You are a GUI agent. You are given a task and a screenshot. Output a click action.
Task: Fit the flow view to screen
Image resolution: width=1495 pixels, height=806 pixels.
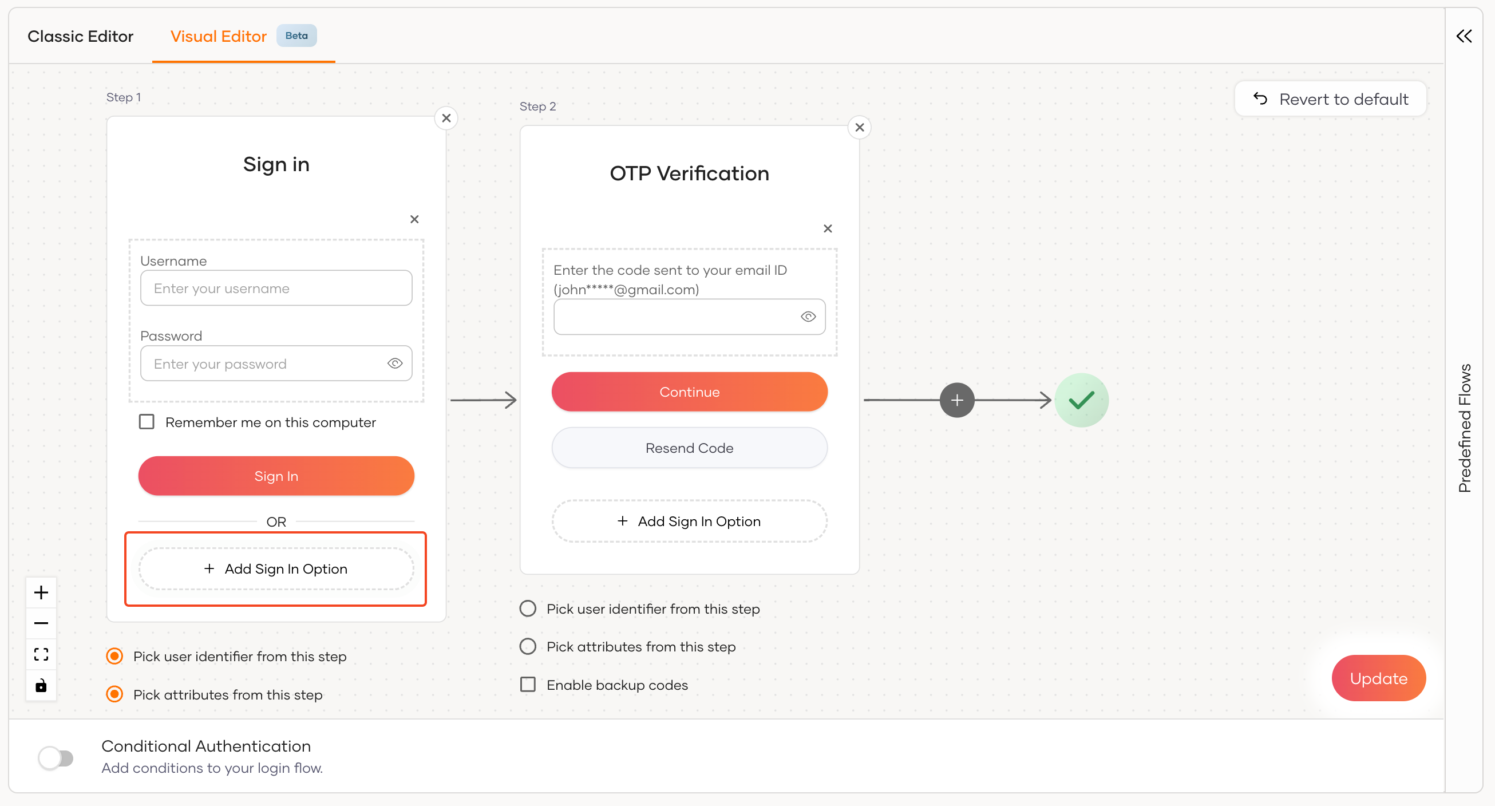click(41, 654)
